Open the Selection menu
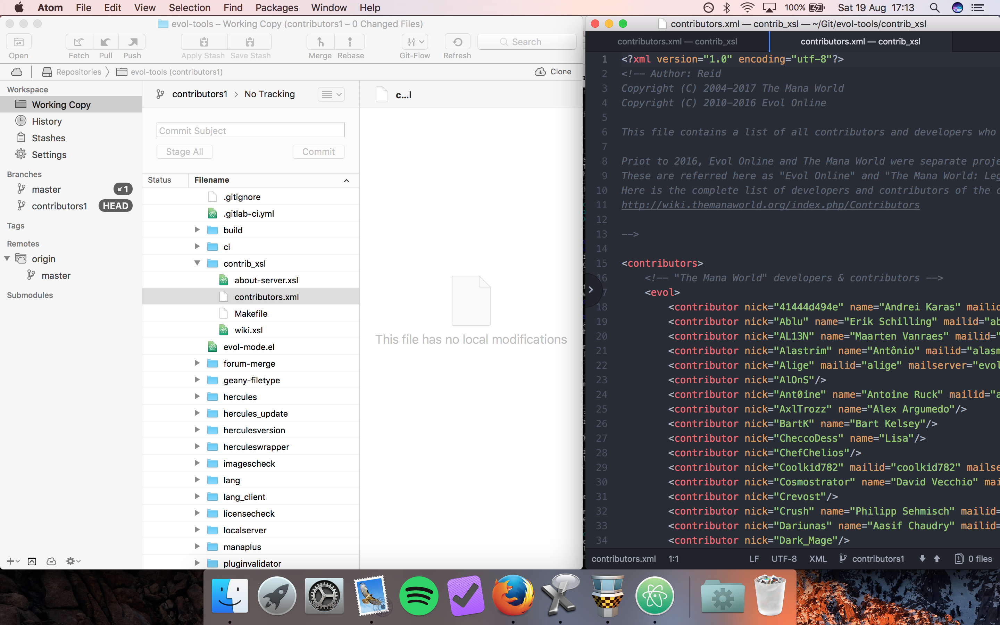Image resolution: width=1000 pixels, height=625 pixels. click(190, 7)
